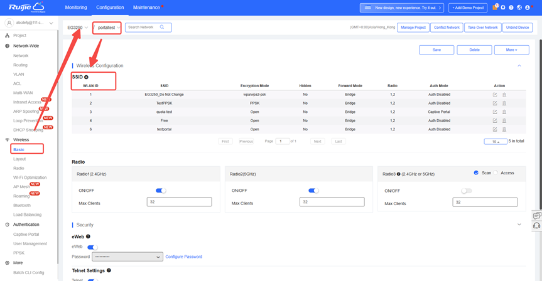This screenshot has height=281, width=542.
Task: Click the Radio2 Max Clients input field
Action: point(332,203)
